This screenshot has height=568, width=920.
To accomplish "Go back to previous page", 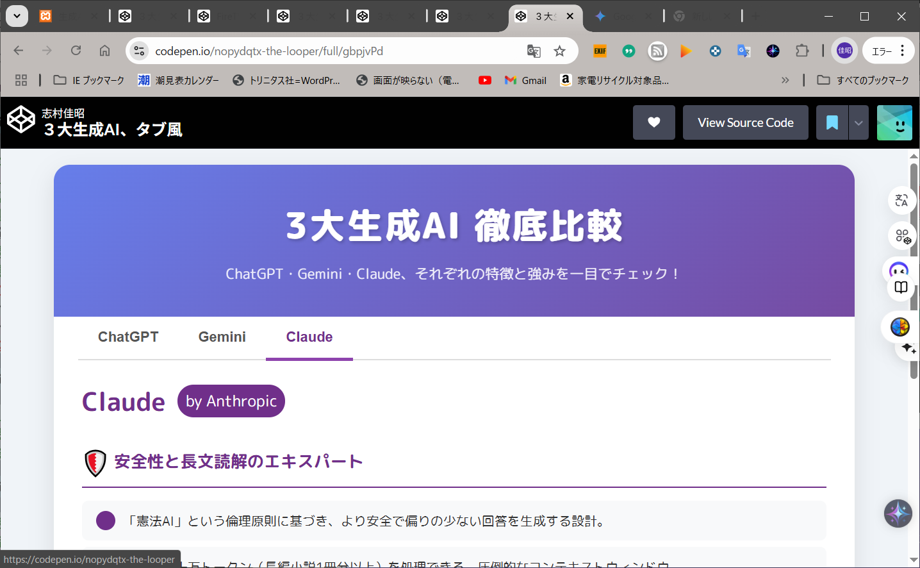I will pyautogui.click(x=19, y=51).
